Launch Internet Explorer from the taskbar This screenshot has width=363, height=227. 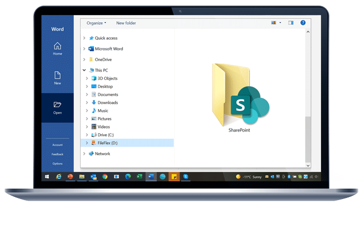59,177
